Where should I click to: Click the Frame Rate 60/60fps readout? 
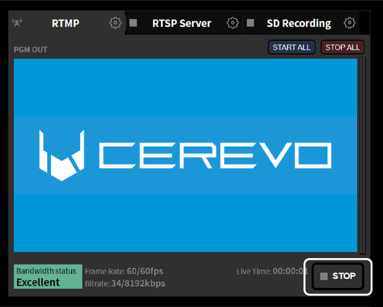point(124,271)
